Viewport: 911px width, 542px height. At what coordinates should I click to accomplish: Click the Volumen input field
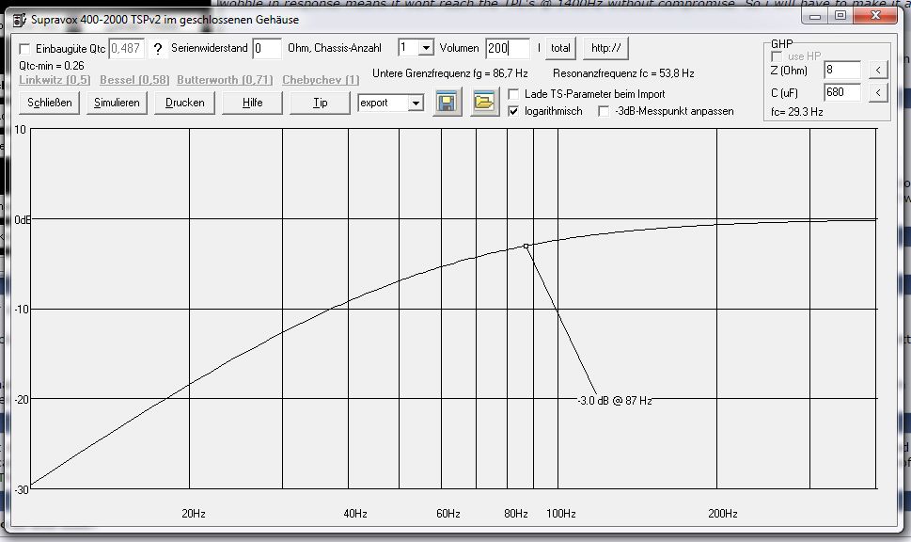click(508, 48)
